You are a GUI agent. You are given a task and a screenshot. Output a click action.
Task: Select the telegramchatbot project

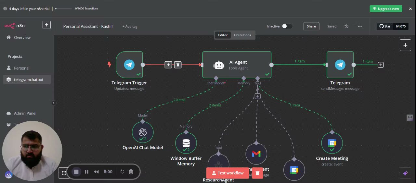[x=27, y=79]
